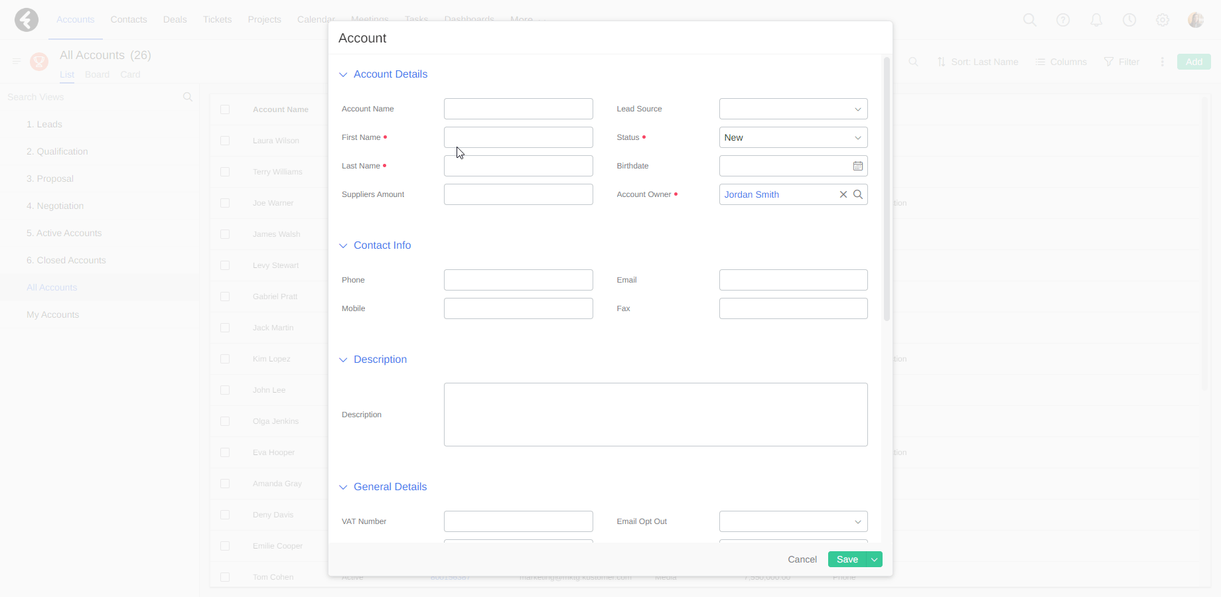Screen dimensions: 1221x597
Task: Click the Phone input field
Action: (x=518, y=280)
